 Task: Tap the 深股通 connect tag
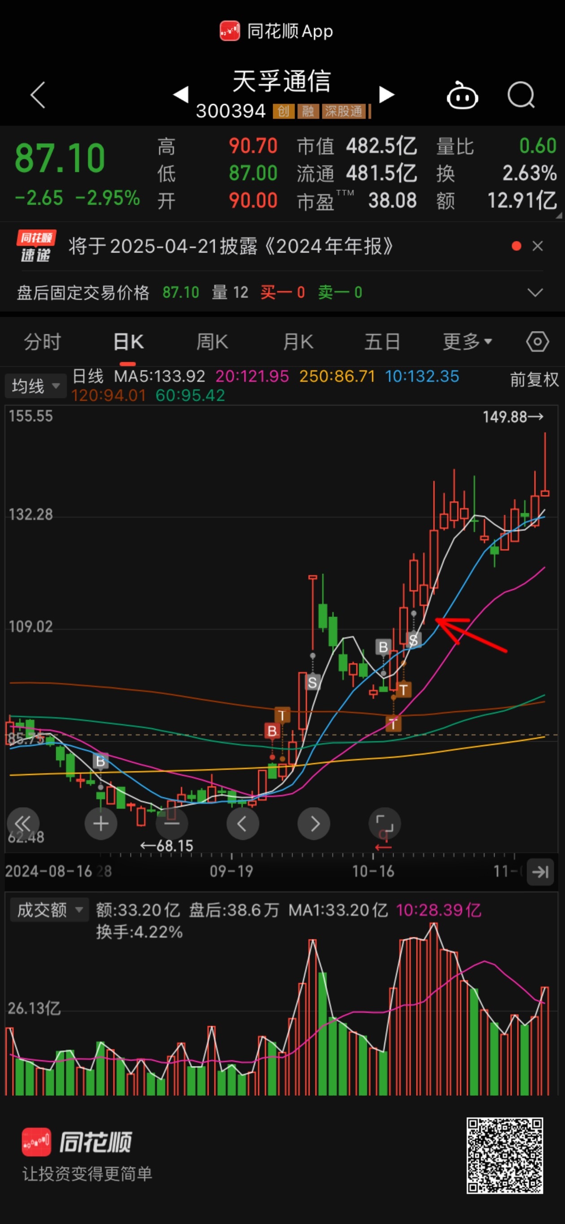tap(344, 111)
